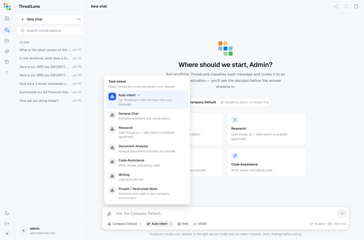Open the chats icon in left rail

7,30
